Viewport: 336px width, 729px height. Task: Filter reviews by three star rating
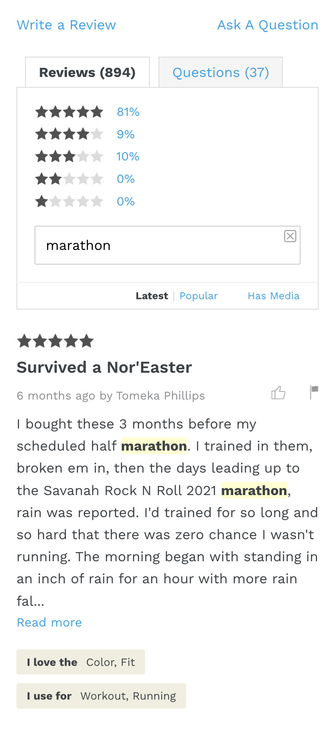(x=69, y=157)
